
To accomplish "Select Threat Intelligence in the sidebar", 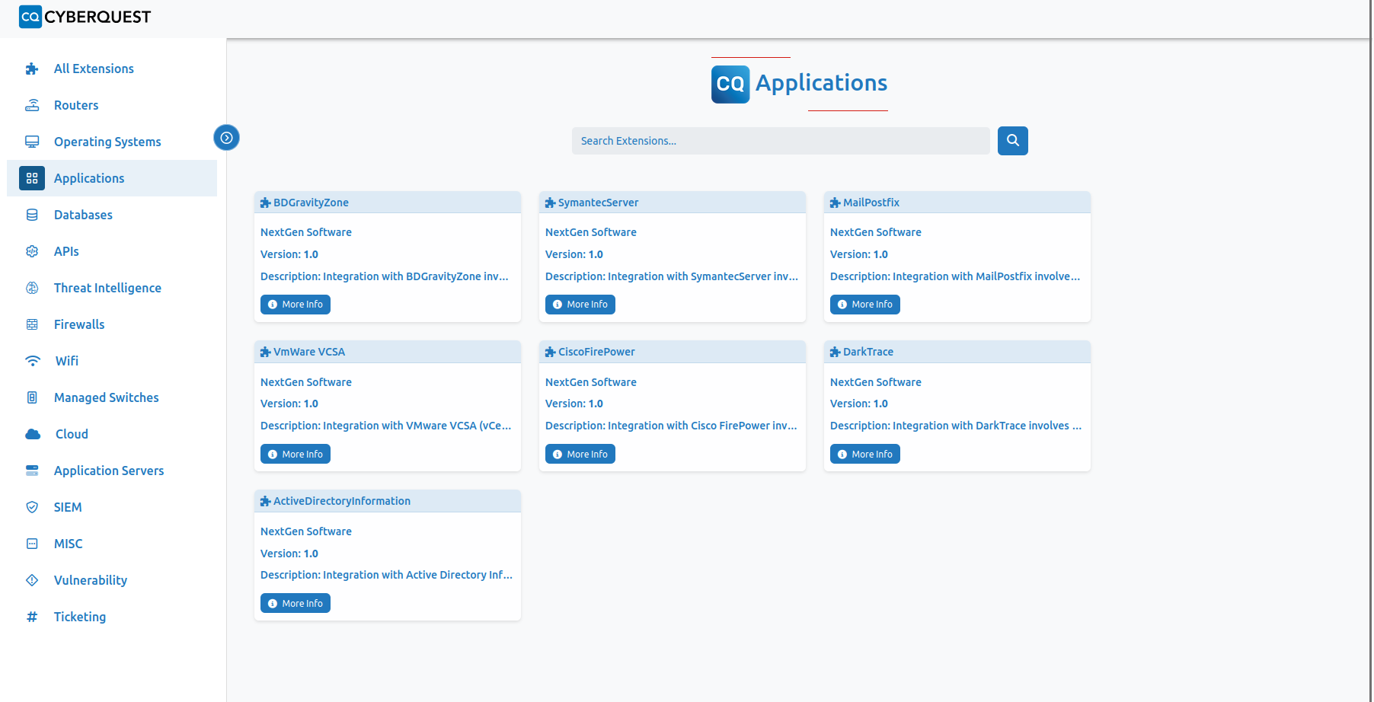I will [107, 288].
